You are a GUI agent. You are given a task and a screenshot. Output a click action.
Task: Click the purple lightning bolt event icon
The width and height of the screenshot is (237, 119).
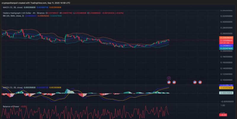tap(169, 78)
